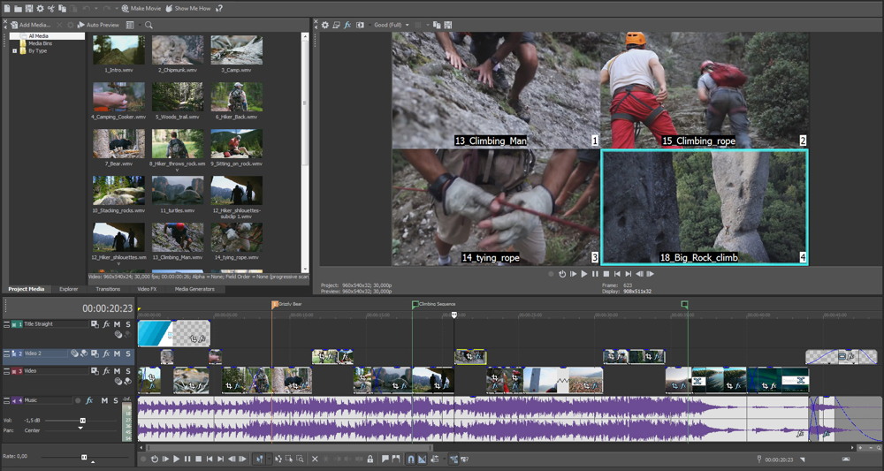The image size is (884, 471).
Task: Mute the Video 2 track
Action: [x=117, y=353]
